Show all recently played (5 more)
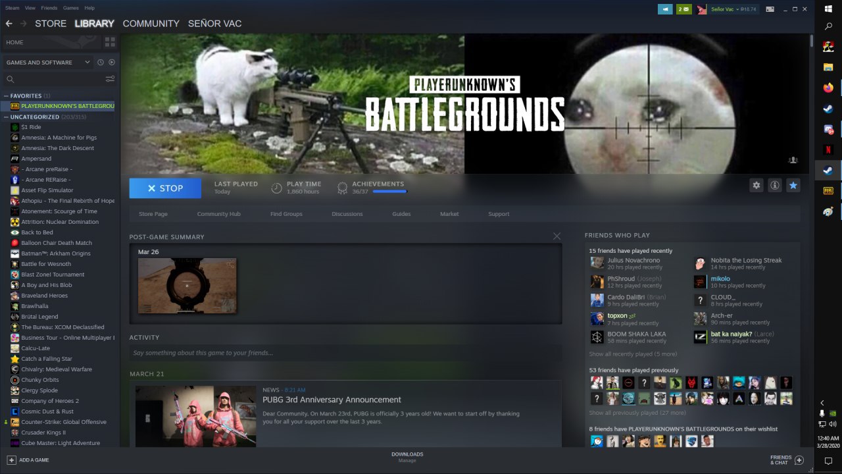Screen dimensions: 842x474 [x=633, y=354]
